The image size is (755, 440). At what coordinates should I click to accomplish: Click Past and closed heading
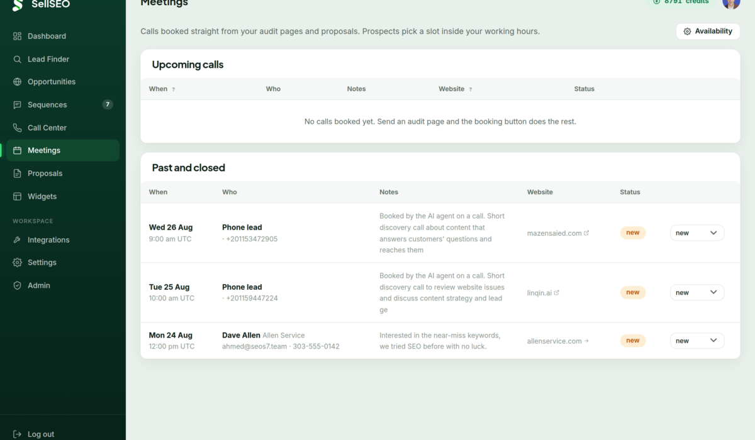tap(188, 168)
